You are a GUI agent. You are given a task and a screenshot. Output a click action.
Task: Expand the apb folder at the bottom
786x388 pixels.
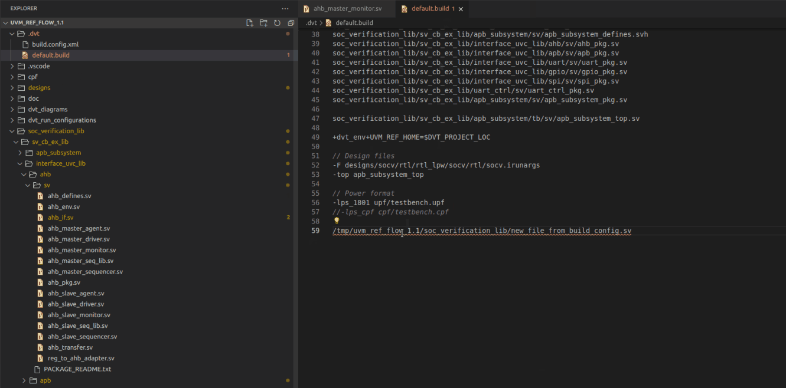(x=24, y=380)
